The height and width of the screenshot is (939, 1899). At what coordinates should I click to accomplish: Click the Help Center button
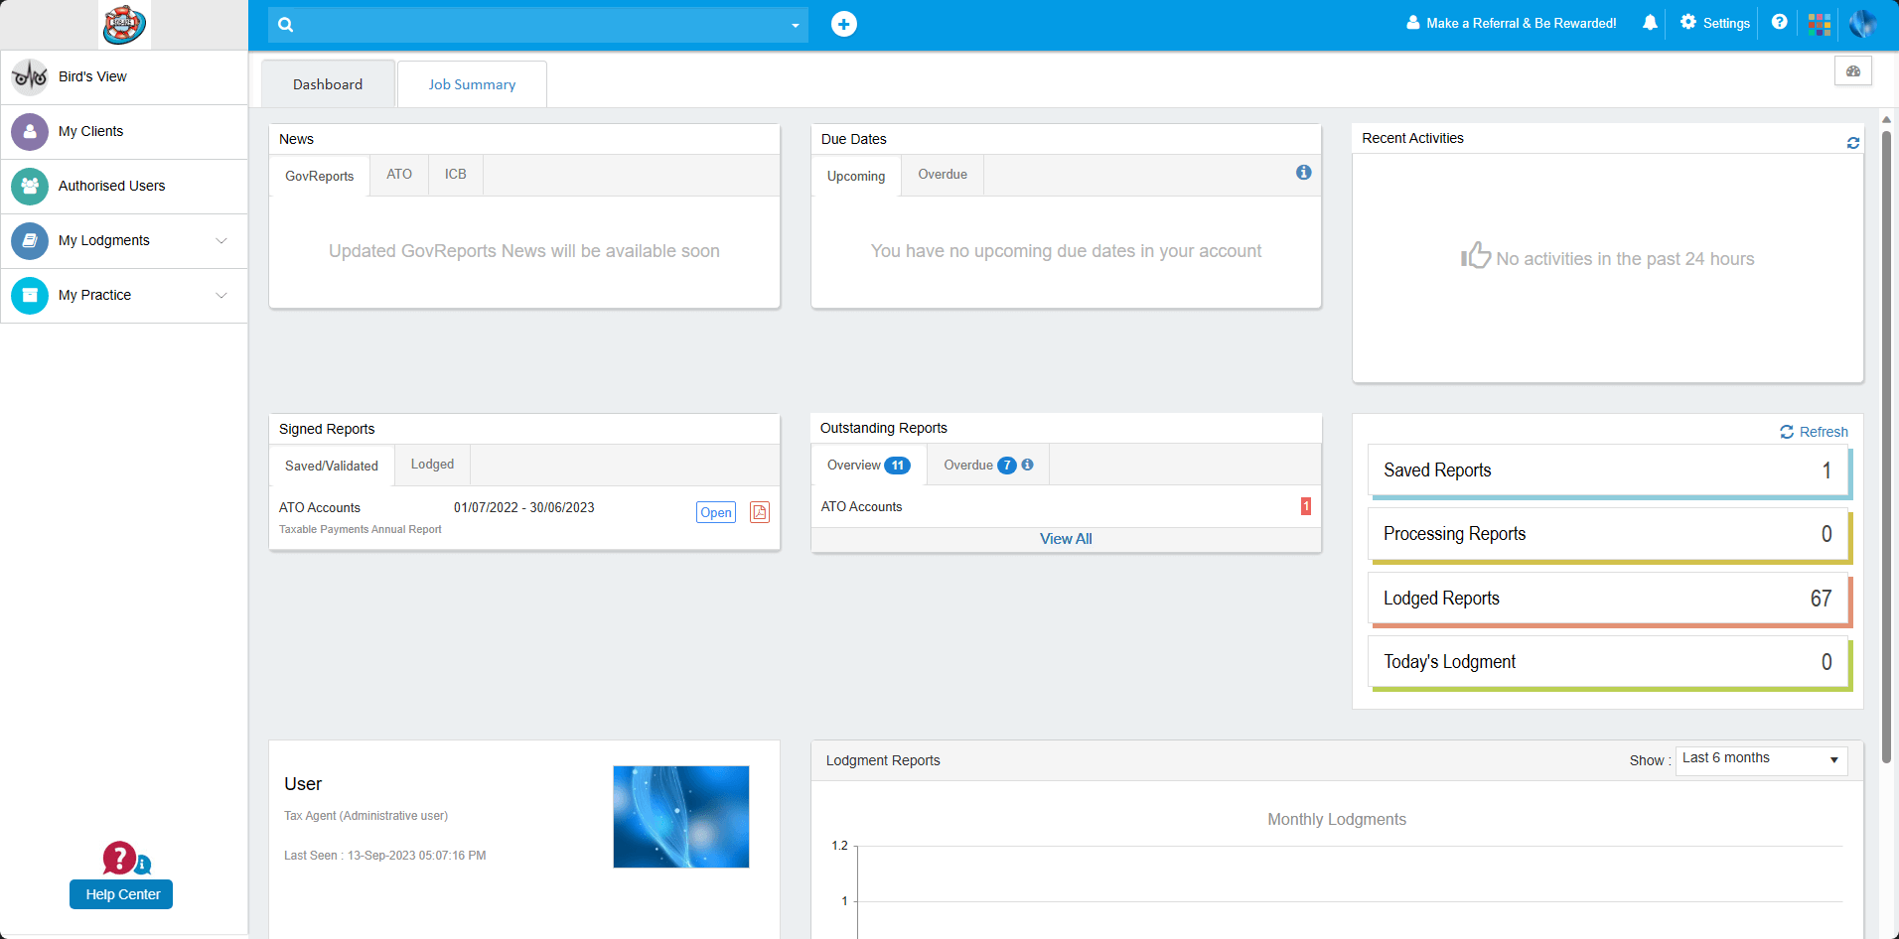click(121, 894)
